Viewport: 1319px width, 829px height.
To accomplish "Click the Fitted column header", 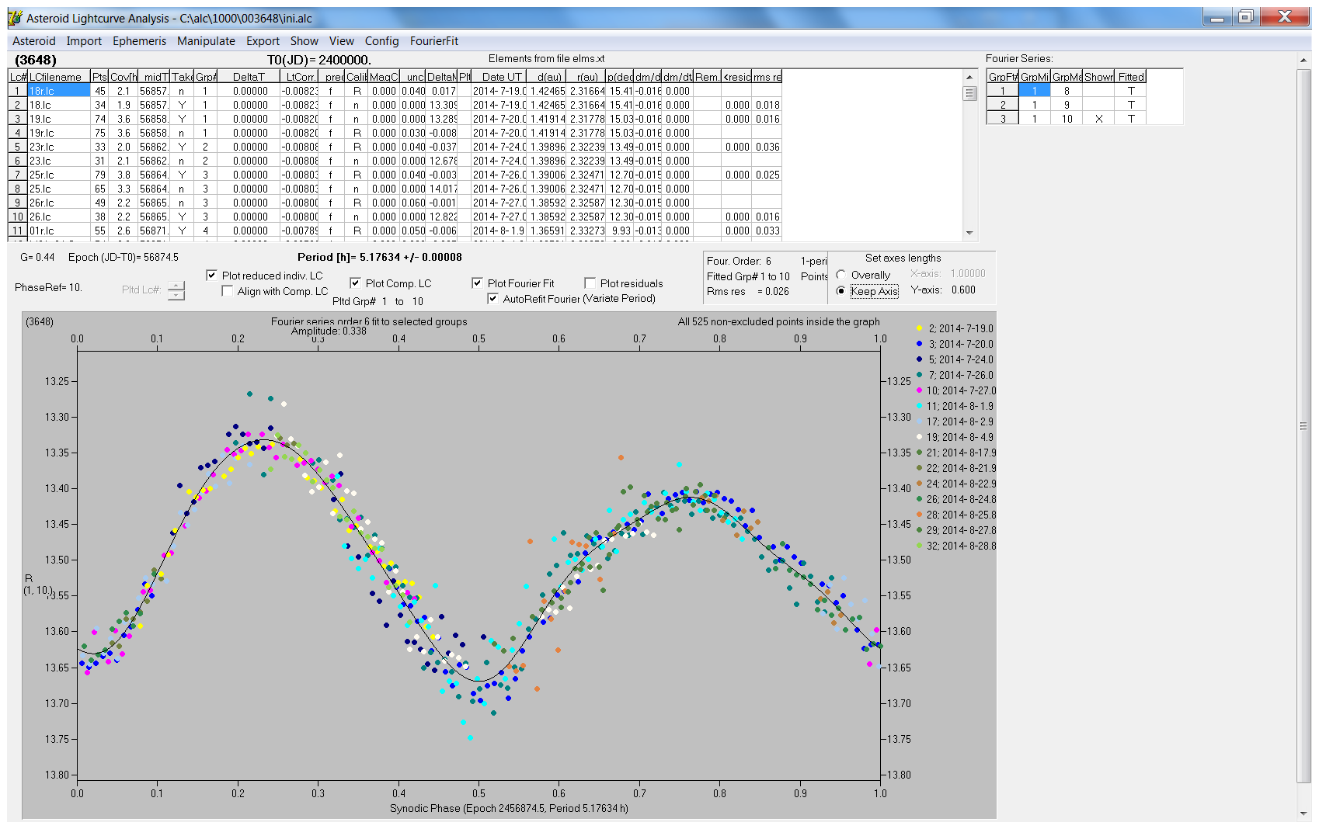I will (1131, 77).
